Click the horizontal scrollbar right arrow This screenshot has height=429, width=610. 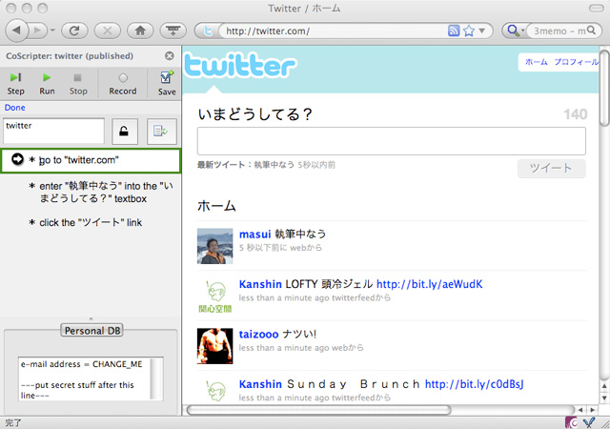click(592, 410)
